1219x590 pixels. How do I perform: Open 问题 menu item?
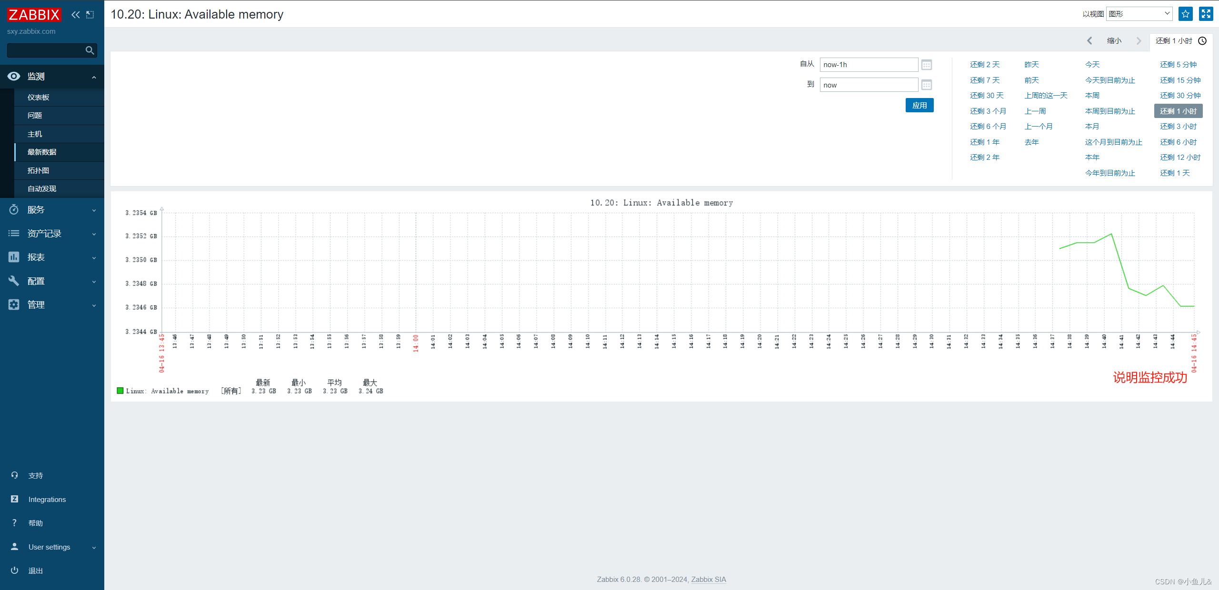click(59, 116)
